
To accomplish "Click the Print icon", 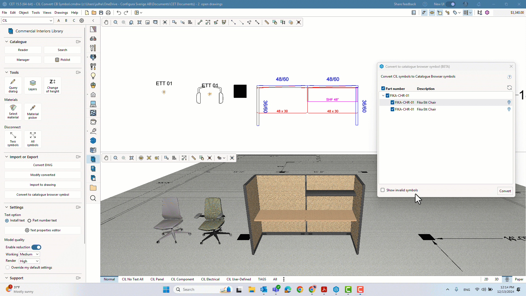I will [x=108, y=13].
